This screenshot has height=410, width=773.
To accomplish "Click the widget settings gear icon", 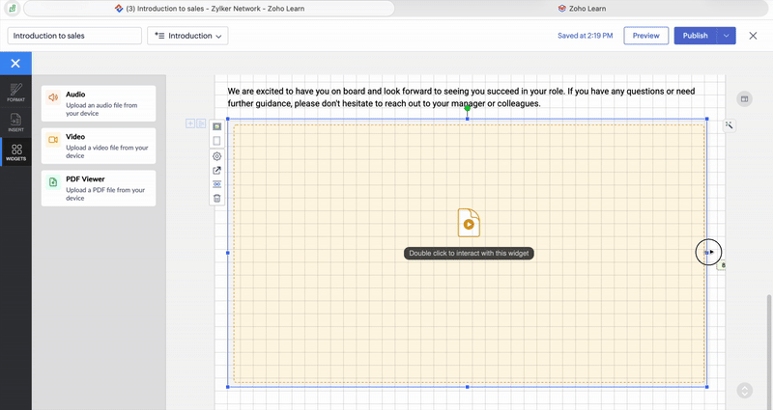I will (x=217, y=156).
